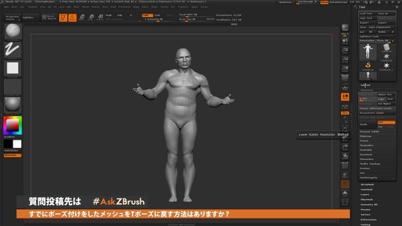The height and width of the screenshot is (226, 402).
Task: Open the material sphere selector
Action: [x=13, y=105]
